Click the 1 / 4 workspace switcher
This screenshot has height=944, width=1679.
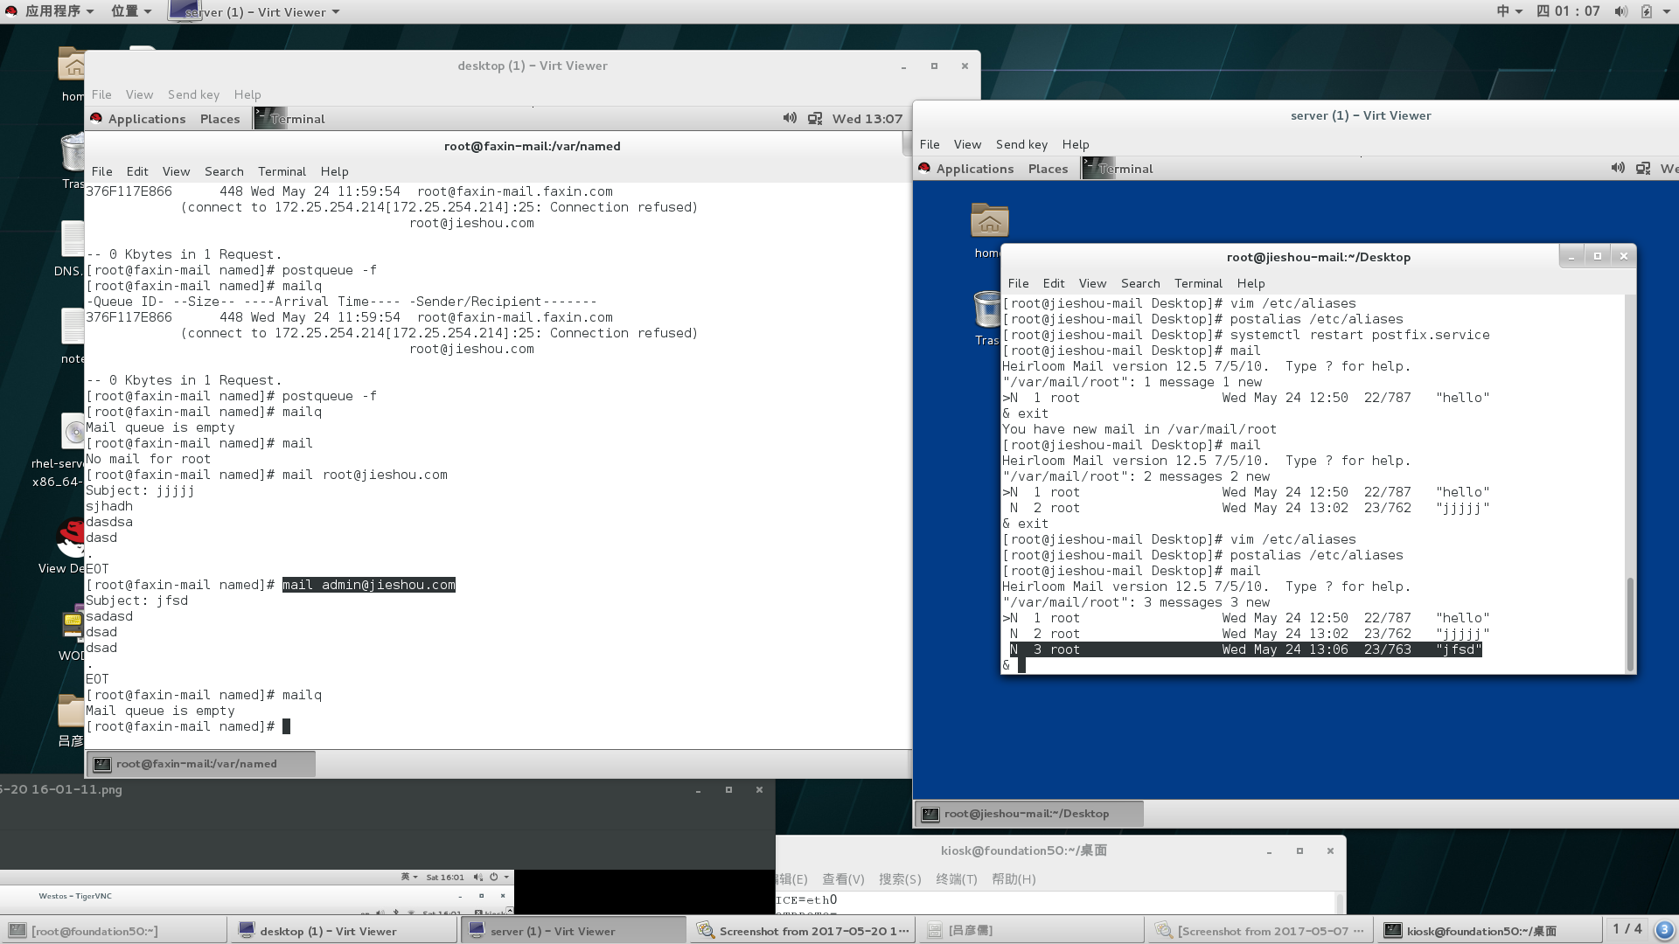1627,929
